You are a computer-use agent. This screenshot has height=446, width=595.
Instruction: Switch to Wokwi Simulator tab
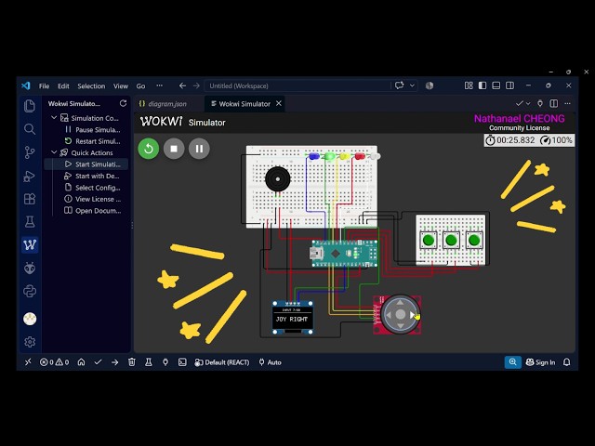click(x=245, y=104)
